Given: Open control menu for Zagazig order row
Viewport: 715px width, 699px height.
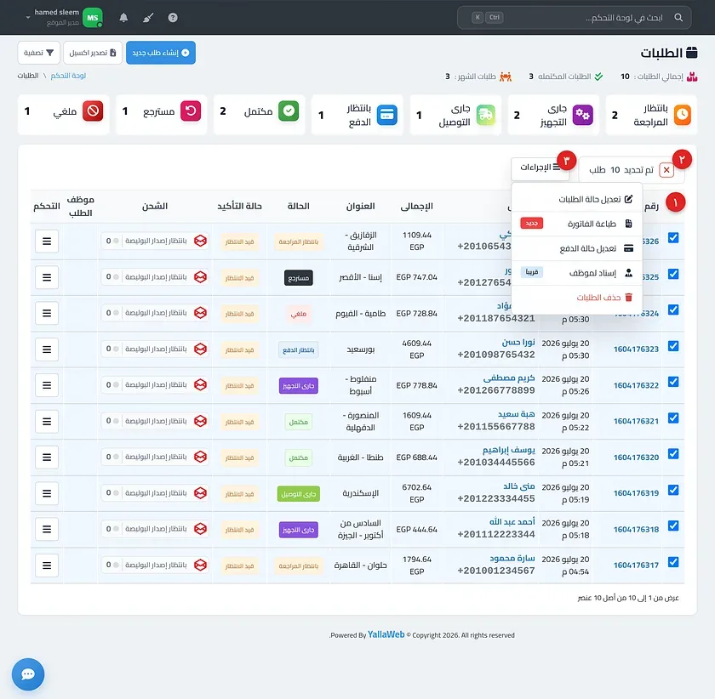Looking at the screenshot, I should click(x=47, y=241).
